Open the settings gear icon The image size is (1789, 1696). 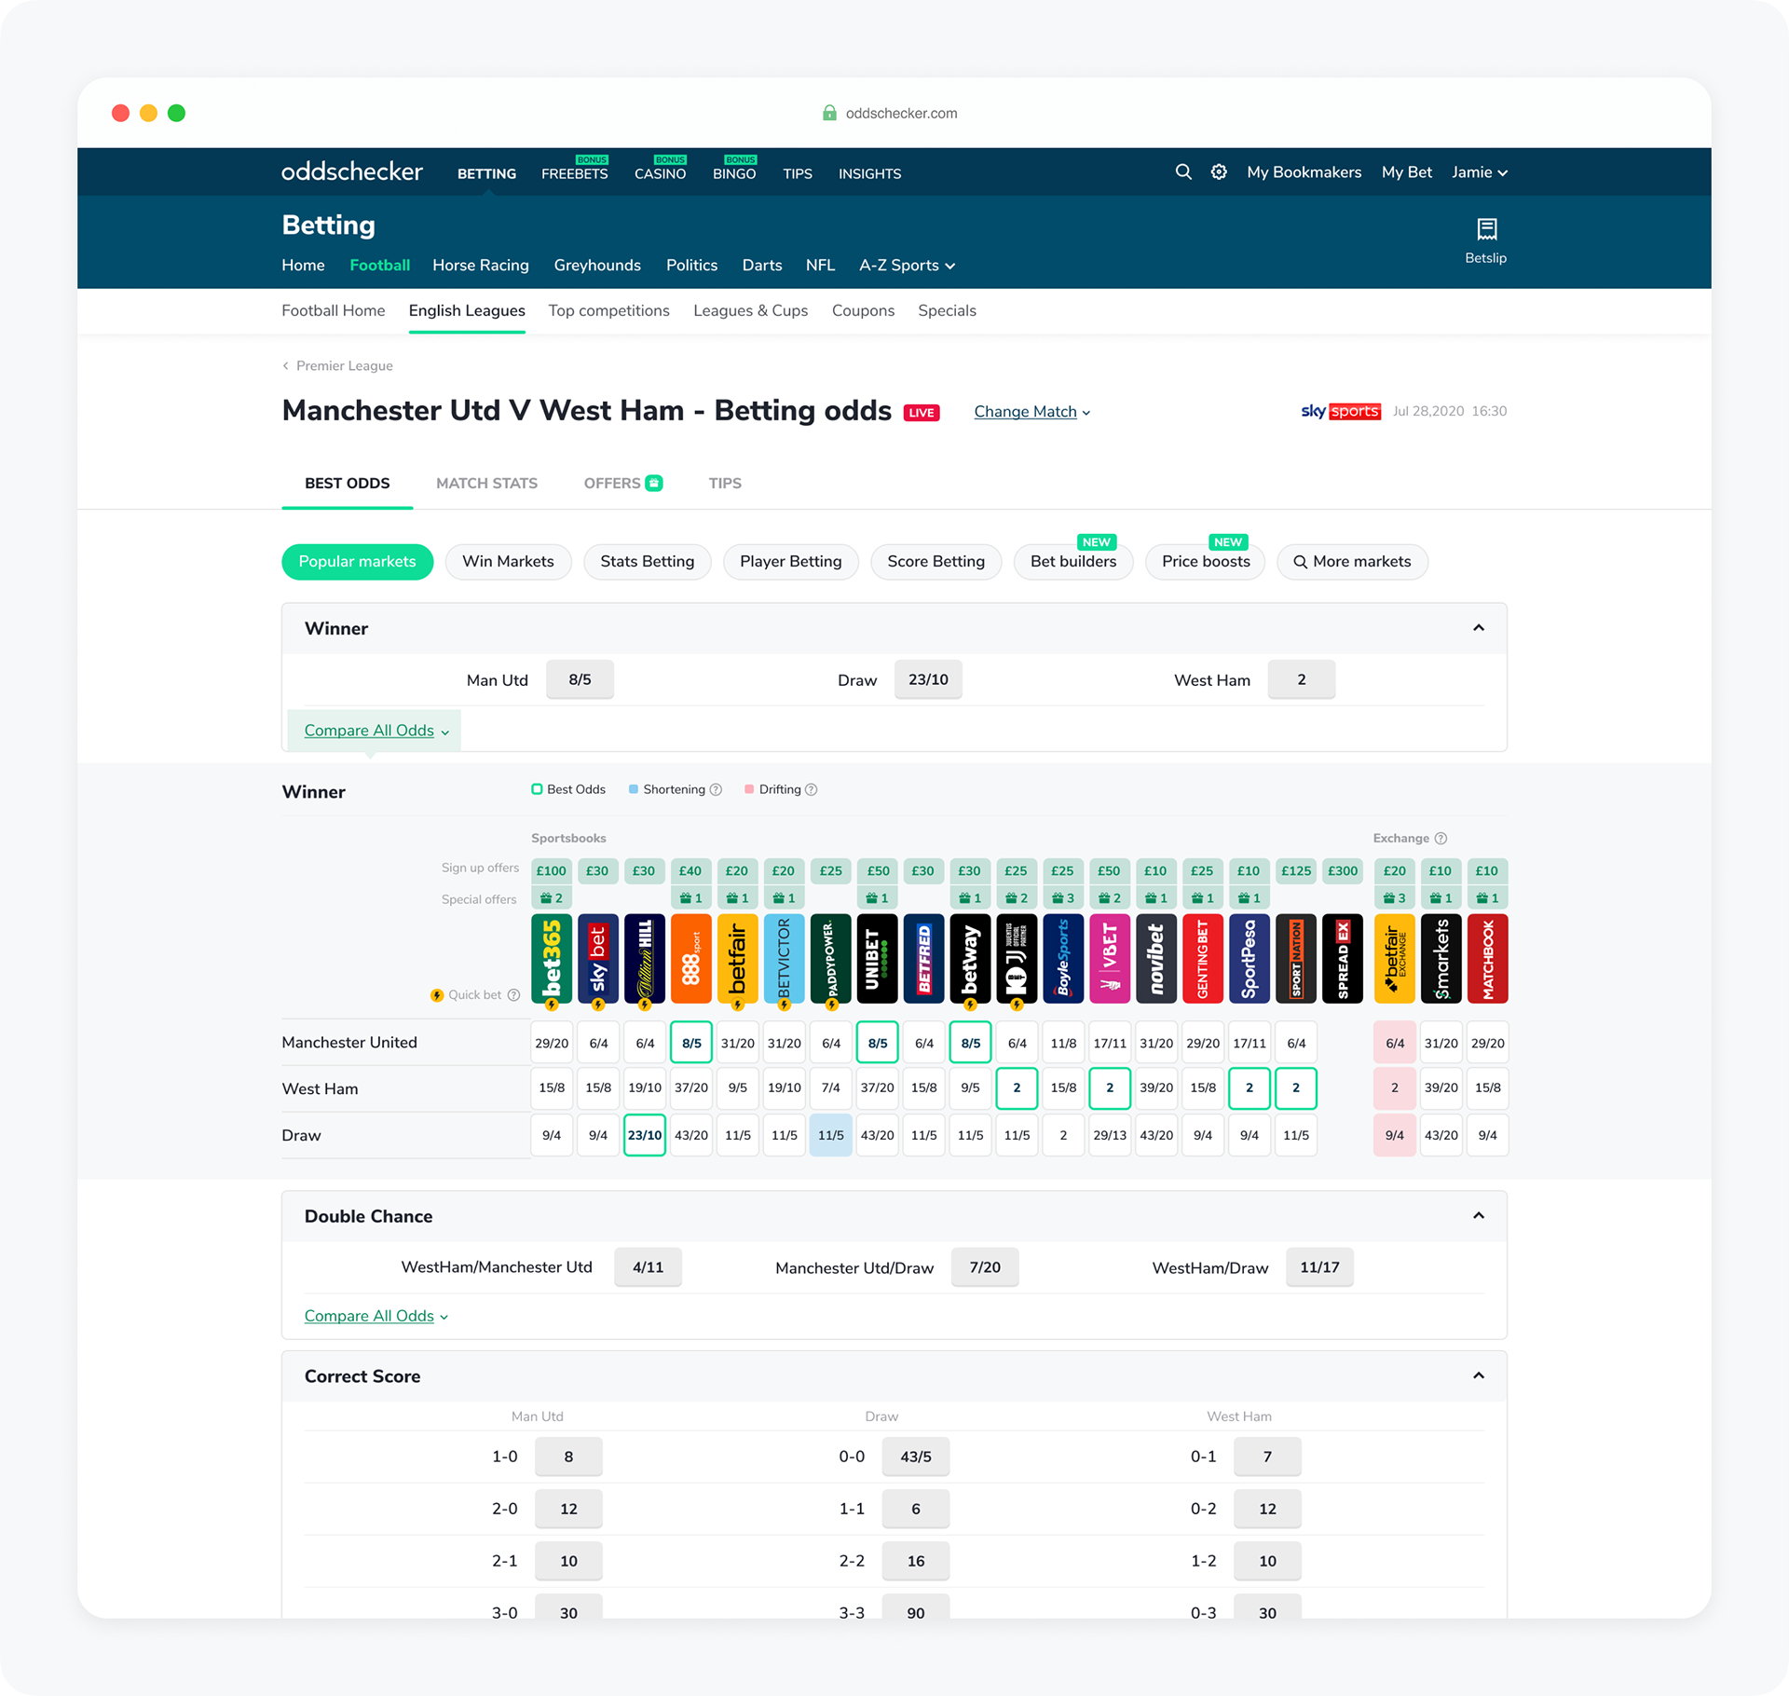[x=1219, y=172]
